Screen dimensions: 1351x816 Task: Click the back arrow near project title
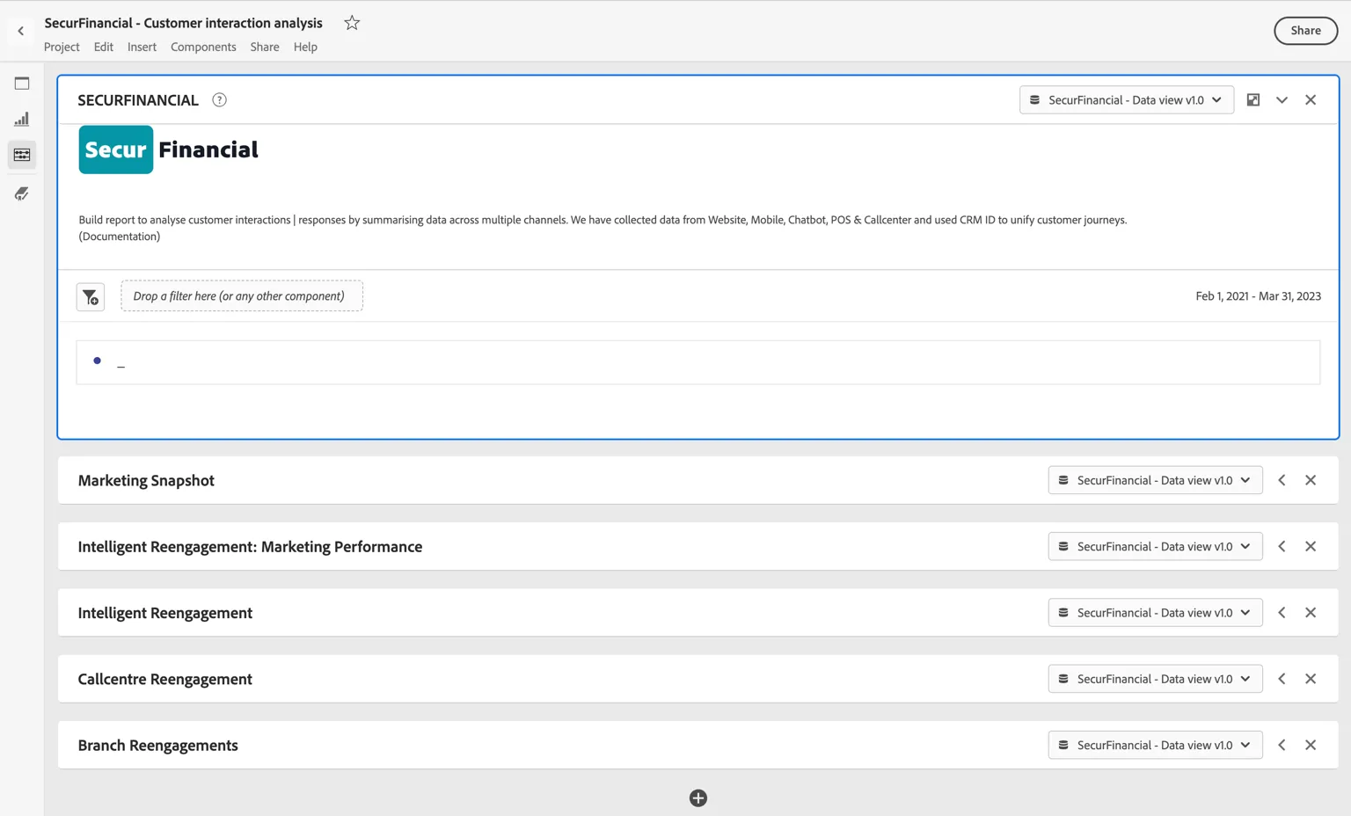tap(21, 31)
